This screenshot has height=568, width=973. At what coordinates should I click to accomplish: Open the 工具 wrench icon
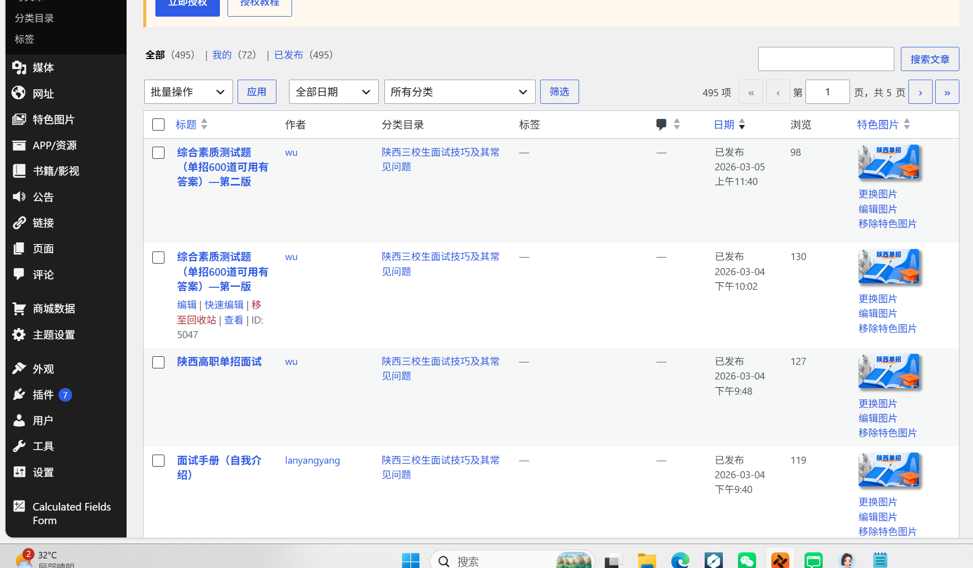pyautogui.click(x=19, y=446)
